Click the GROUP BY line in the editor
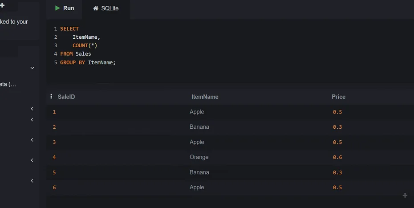The width and height of the screenshot is (414, 208). (x=88, y=62)
